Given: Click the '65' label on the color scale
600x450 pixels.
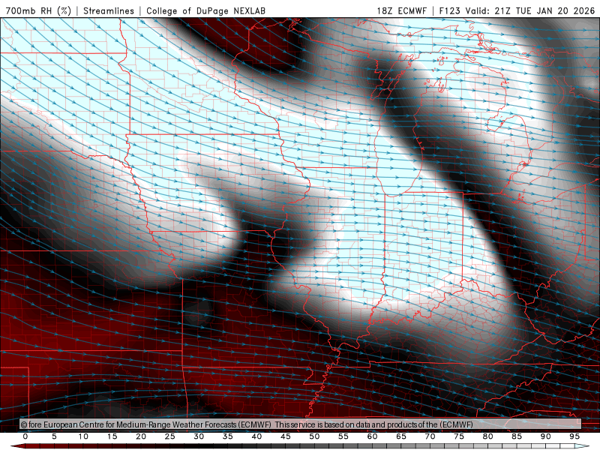Looking at the screenshot, I should 401,436.
